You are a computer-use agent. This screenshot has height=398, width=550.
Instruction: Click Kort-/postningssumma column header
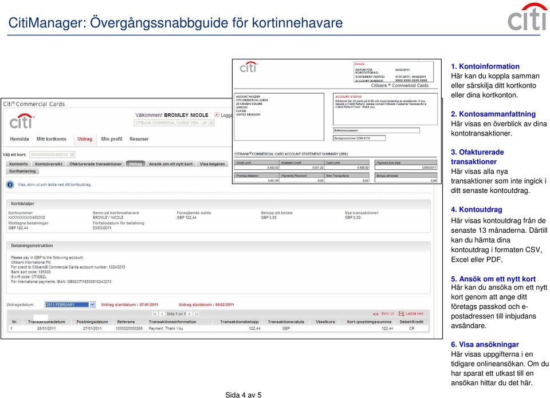tap(369, 322)
